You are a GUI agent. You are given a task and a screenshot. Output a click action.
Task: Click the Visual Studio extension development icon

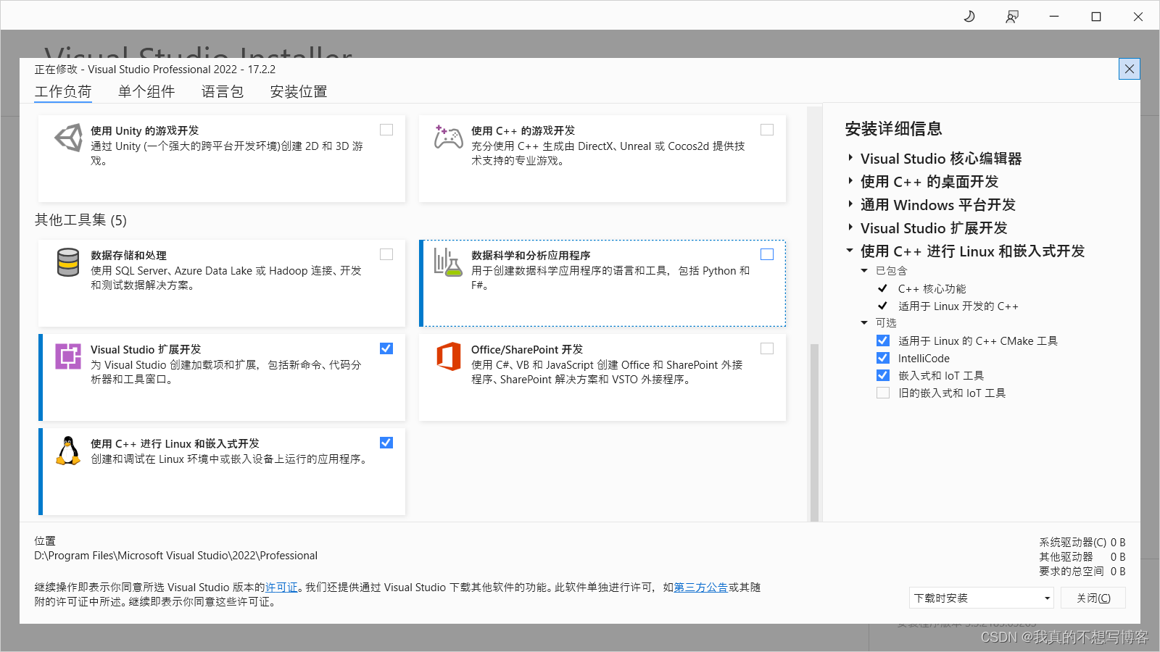pyautogui.click(x=68, y=356)
